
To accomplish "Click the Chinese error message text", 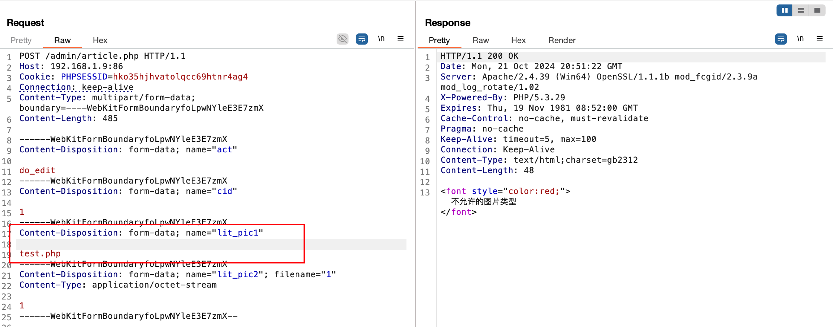I will (x=483, y=202).
